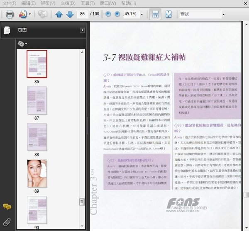This screenshot has width=249, height=231.
Task: Open the Attachments paperclip panel icon
Action: (x=7, y=221)
